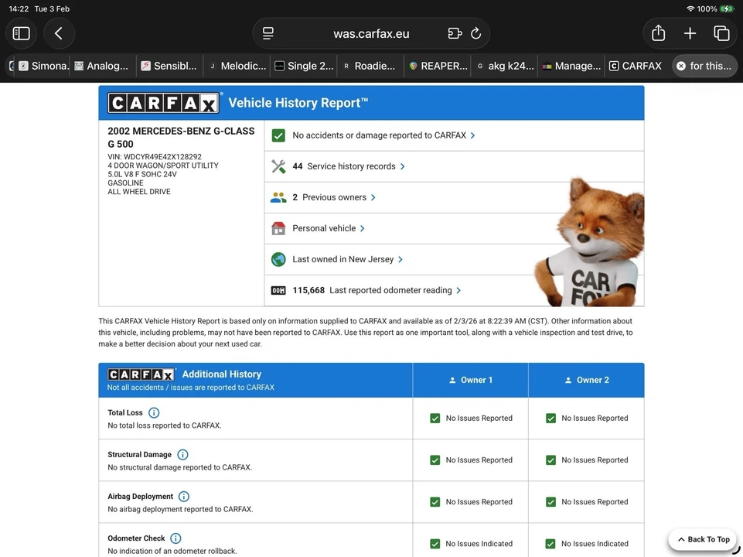Toggle the Safari sidebar button
The image size is (743, 557).
[x=22, y=33]
